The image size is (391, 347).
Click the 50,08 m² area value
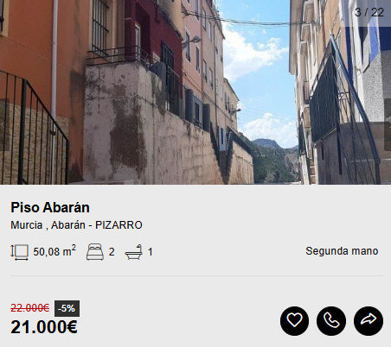54,251
